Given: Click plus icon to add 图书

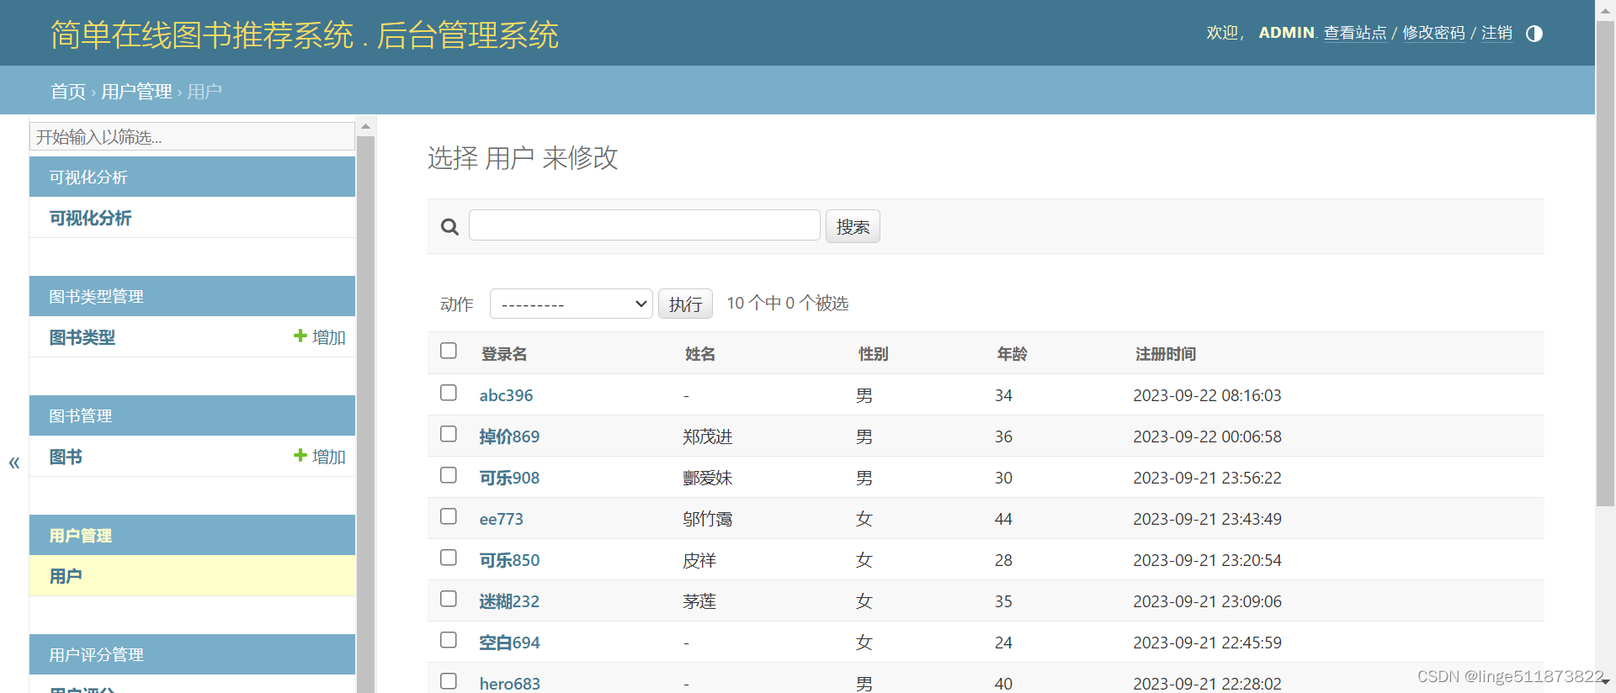Looking at the screenshot, I should (x=300, y=456).
